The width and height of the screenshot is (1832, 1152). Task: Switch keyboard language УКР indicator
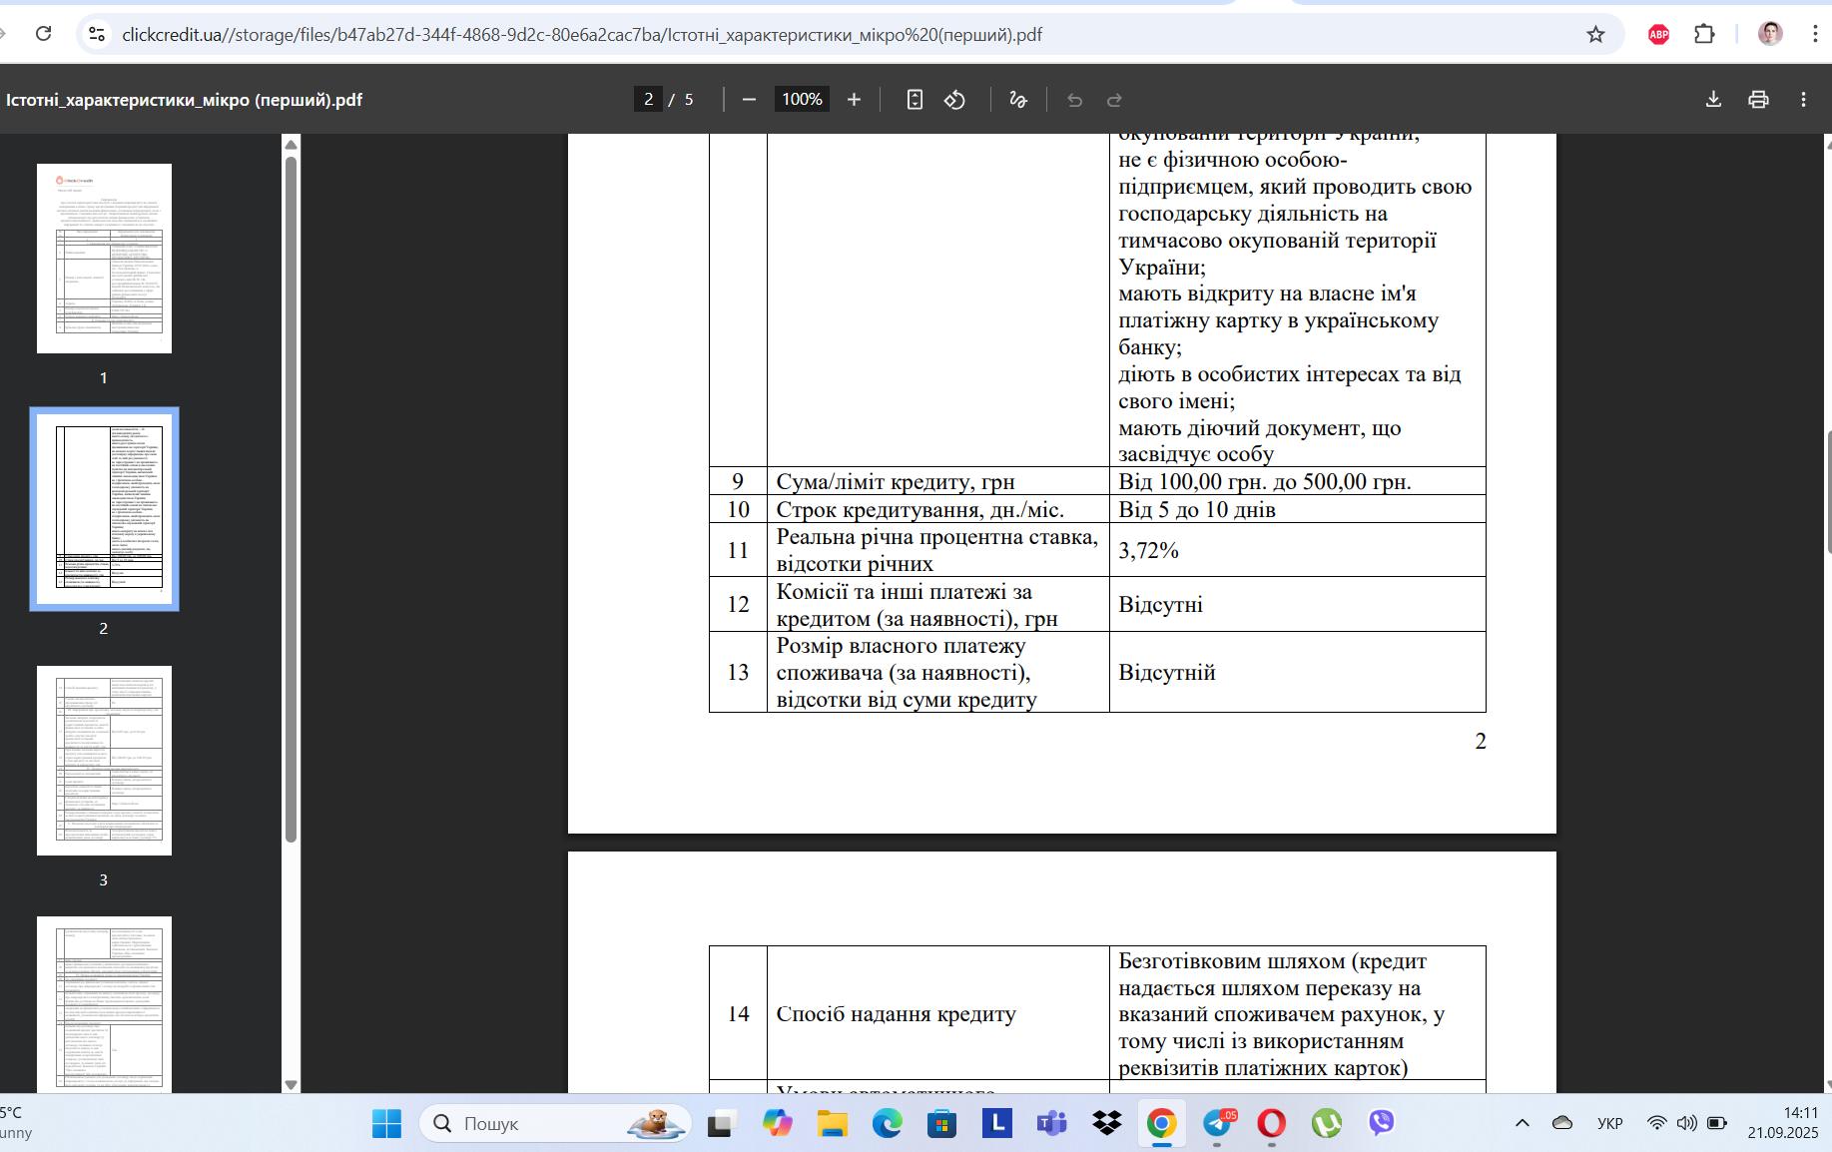pos(1609,1123)
